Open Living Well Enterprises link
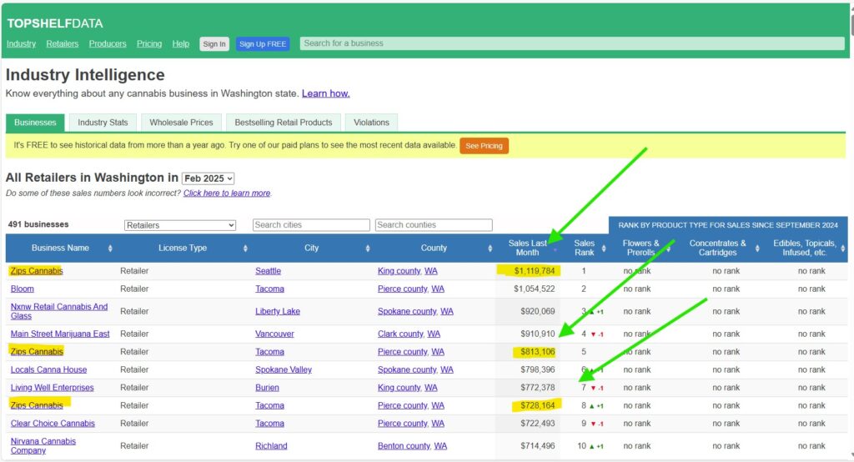The image size is (854, 462). (53, 387)
